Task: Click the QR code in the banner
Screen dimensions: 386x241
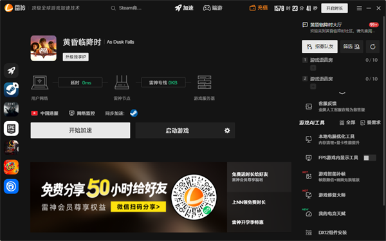Action: [x=194, y=197]
